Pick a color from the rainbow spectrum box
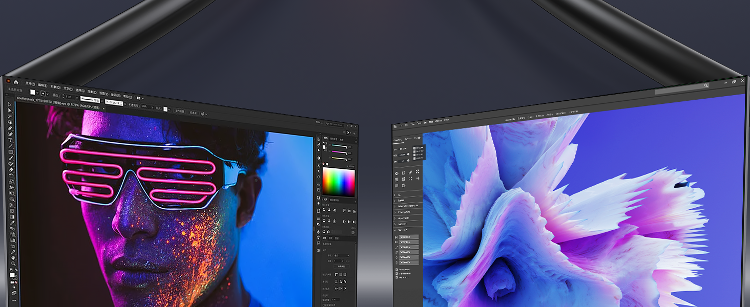 pyautogui.click(x=339, y=183)
